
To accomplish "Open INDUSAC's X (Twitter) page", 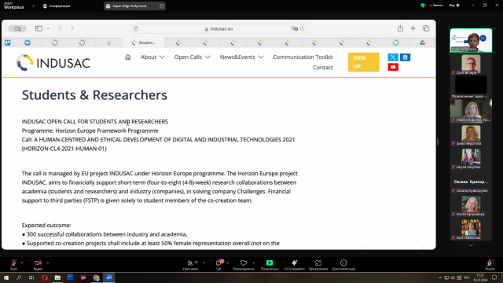I will [393, 57].
